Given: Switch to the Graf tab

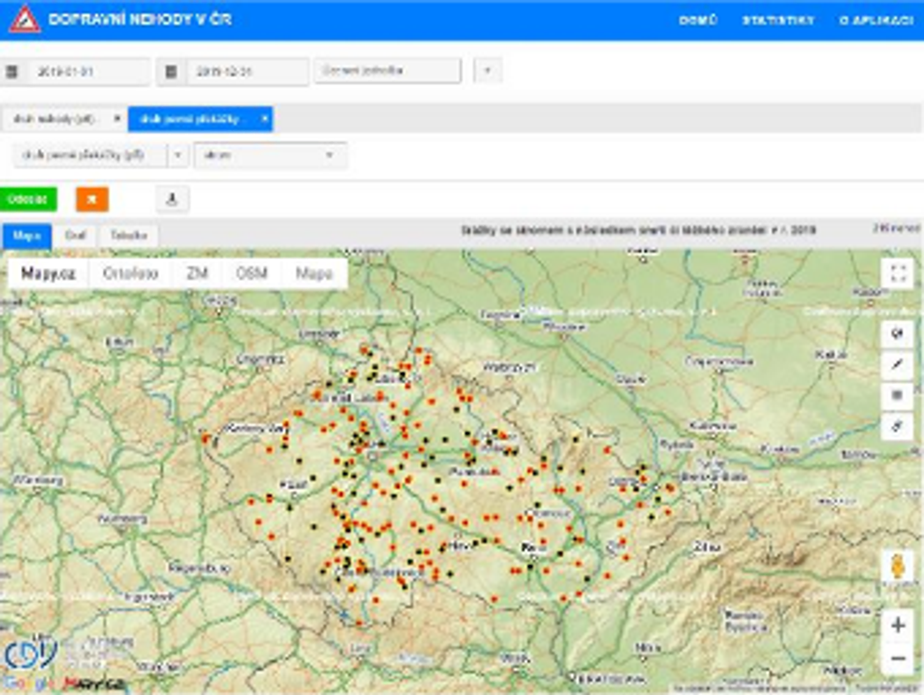Looking at the screenshot, I should (x=75, y=235).
